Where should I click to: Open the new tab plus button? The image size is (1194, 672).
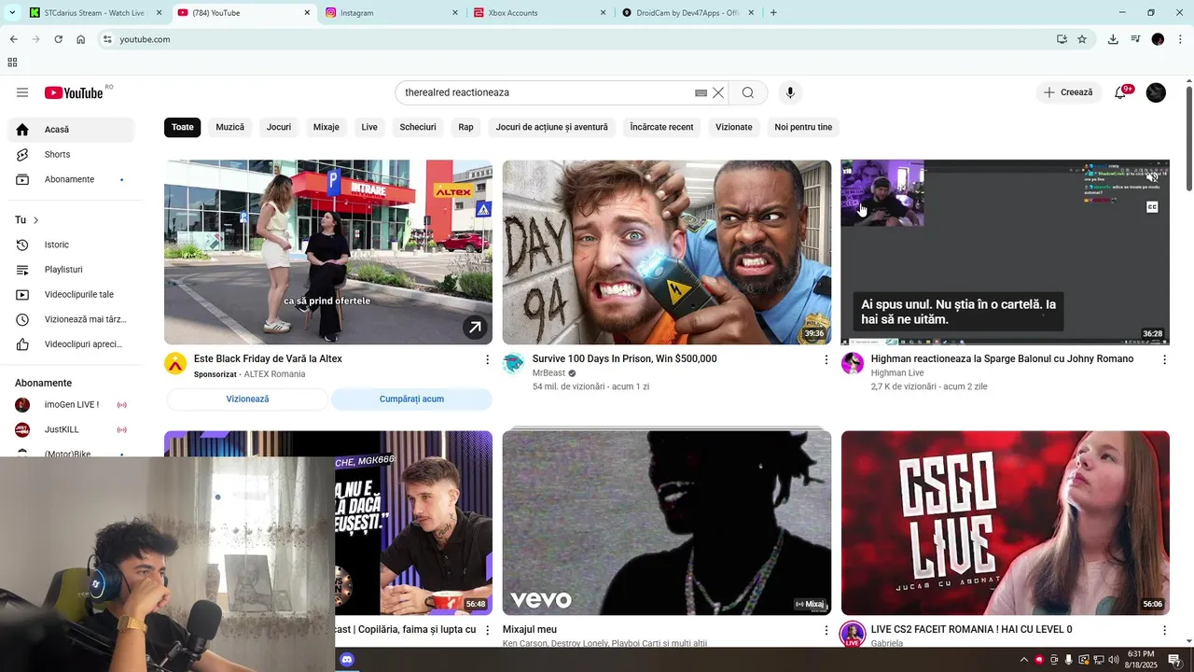[x=773, y=13]
